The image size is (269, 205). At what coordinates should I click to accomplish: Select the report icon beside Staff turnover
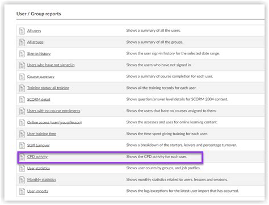coord(22,146)
